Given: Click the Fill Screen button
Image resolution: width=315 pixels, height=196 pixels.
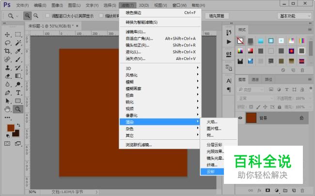Looking at the screenshot, I should (x=217, y=16).
